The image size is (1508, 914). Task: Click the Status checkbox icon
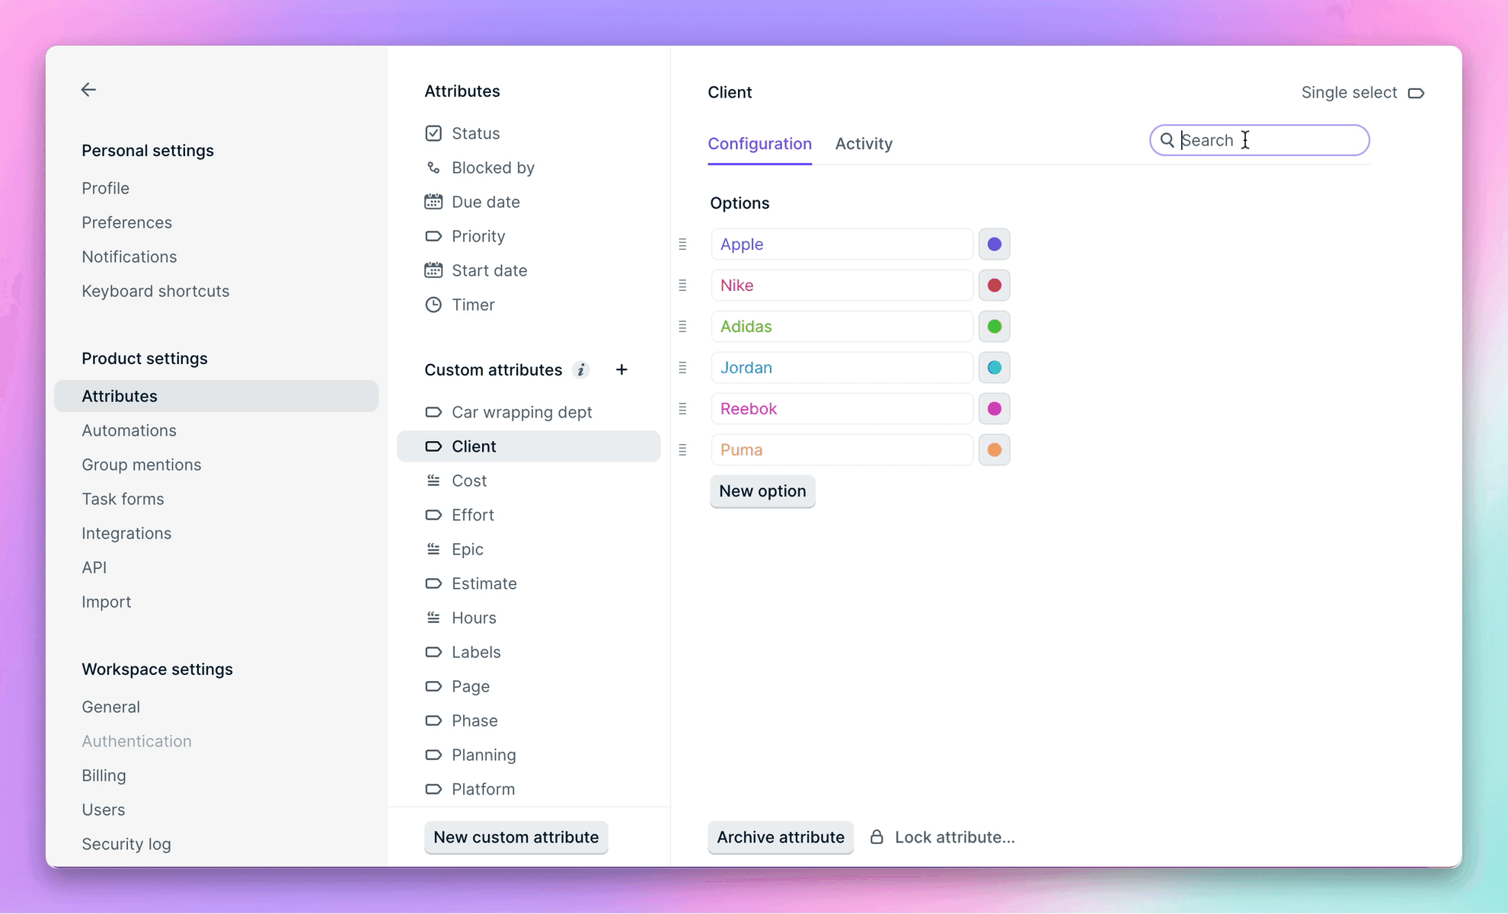(433, 133)
